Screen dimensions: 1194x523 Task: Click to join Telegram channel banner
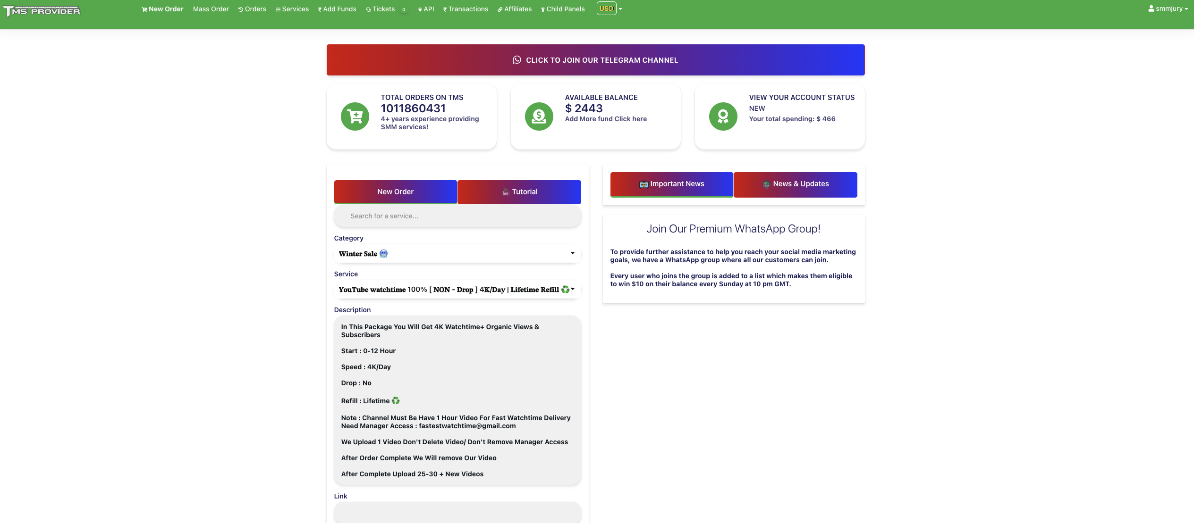(x=595, y=60)
